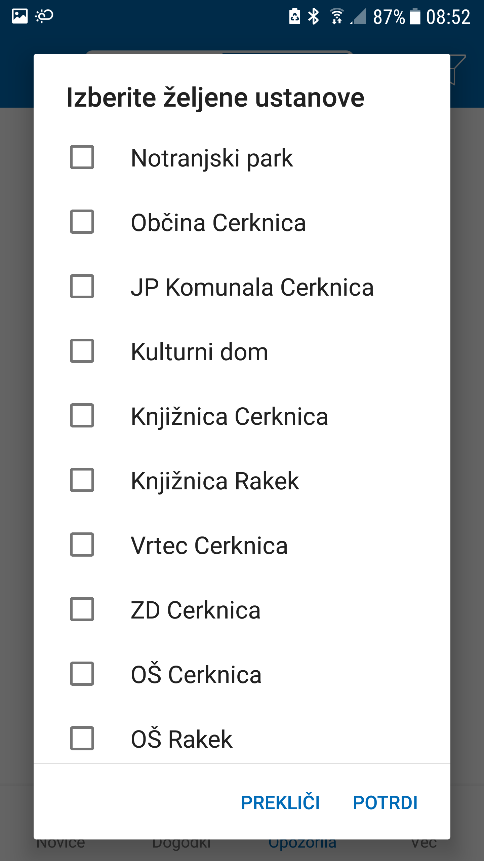The height and width of the screenshot is (861, 484).
Task: Cancel with the PREKLIČI button
Action: click(280, 803)
